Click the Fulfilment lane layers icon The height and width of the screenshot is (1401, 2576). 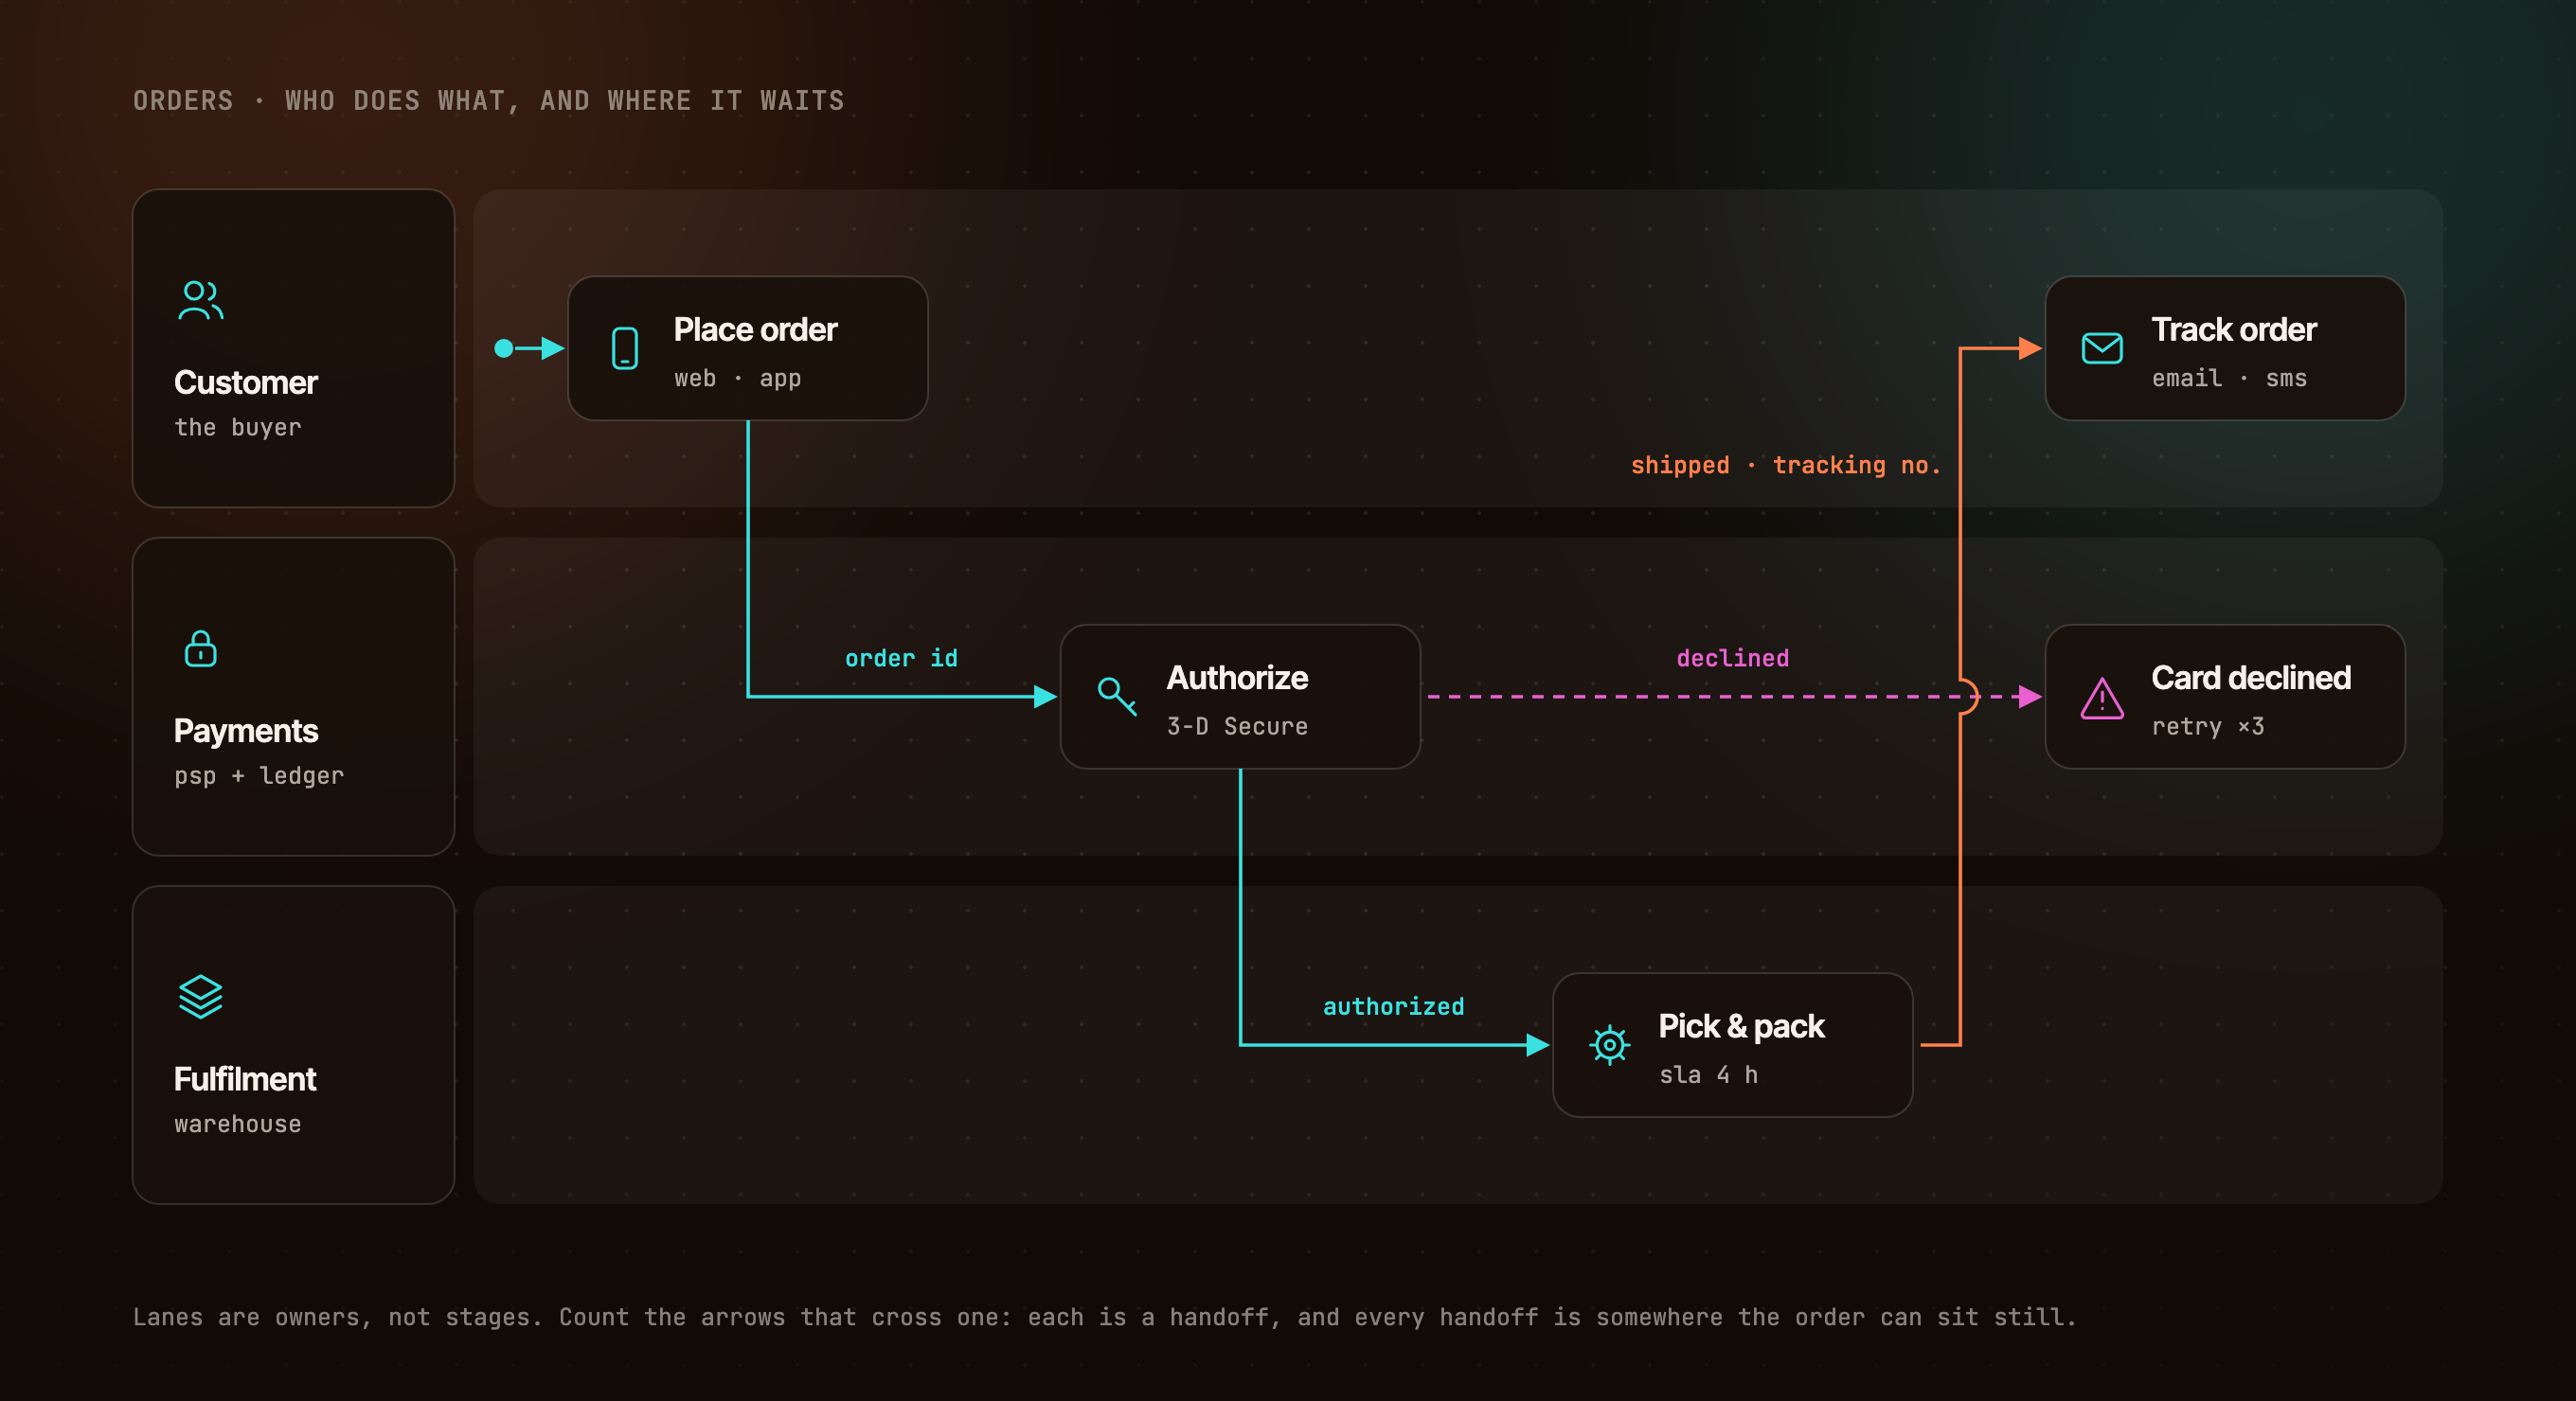200,996
